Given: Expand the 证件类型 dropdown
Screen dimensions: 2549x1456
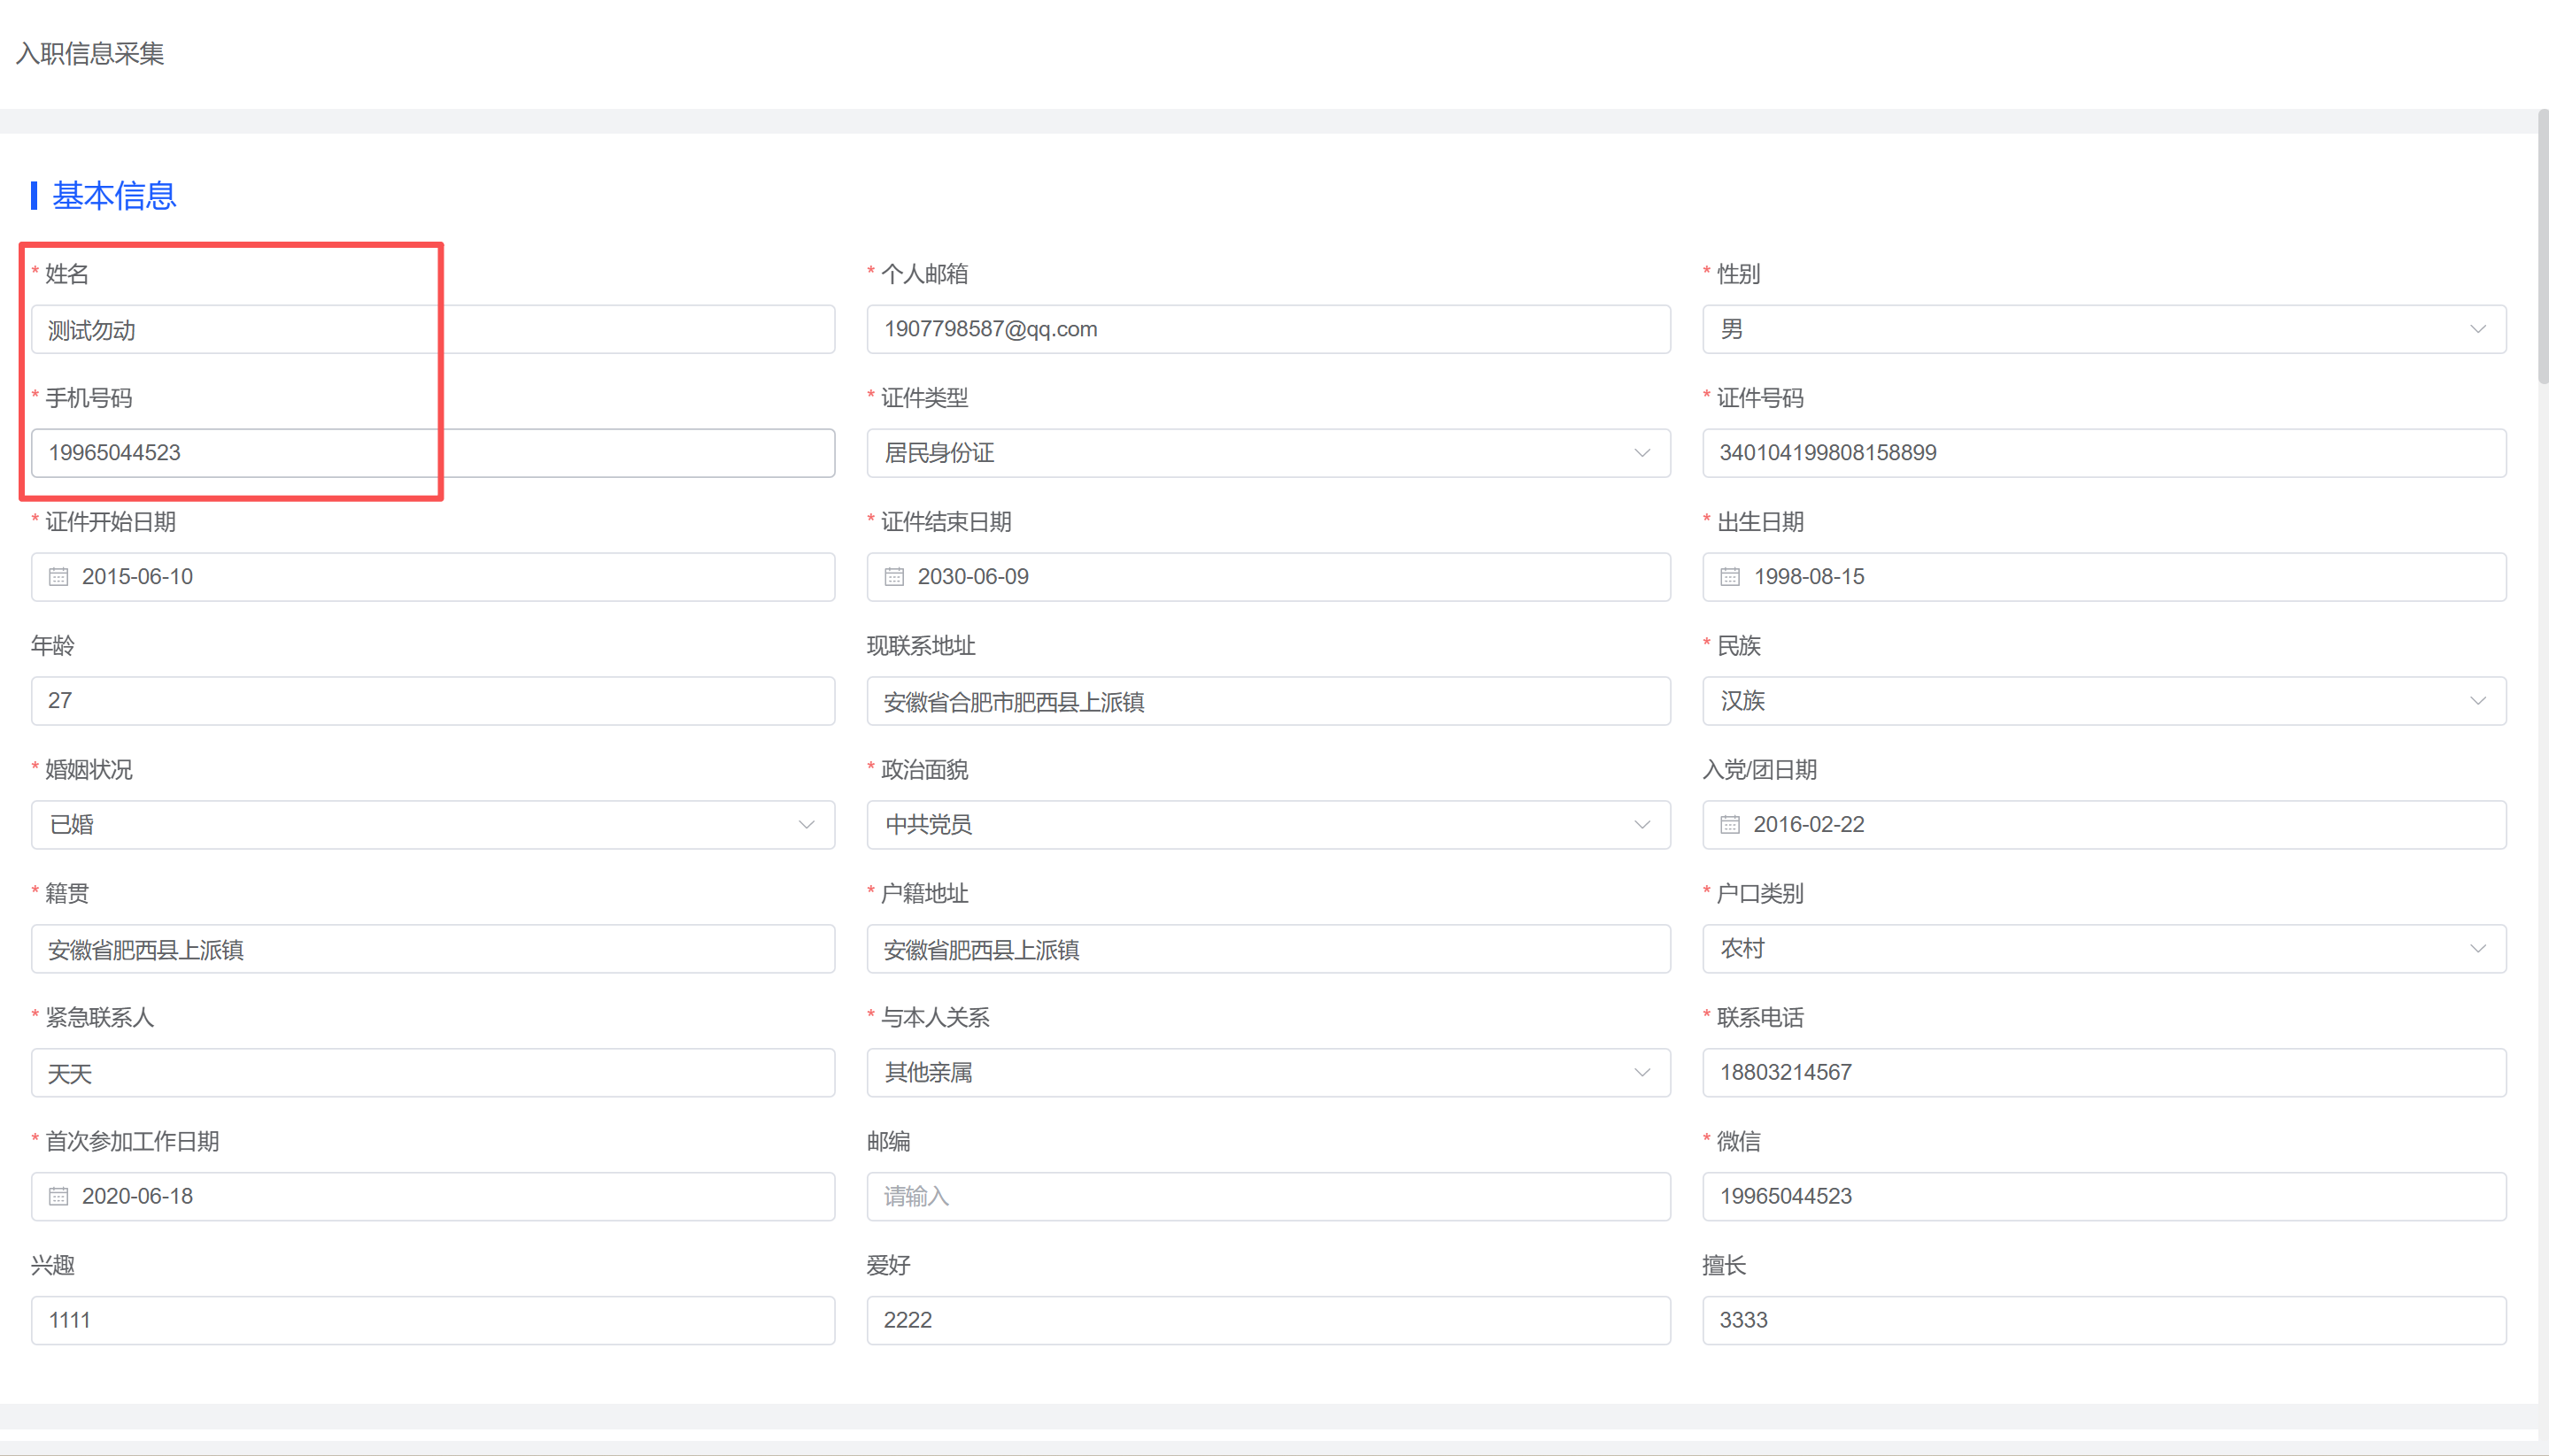Looking at the screenshot, I should (x=1267, y=453).
